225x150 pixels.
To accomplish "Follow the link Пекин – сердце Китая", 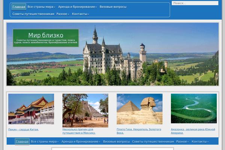I will 24,129.
